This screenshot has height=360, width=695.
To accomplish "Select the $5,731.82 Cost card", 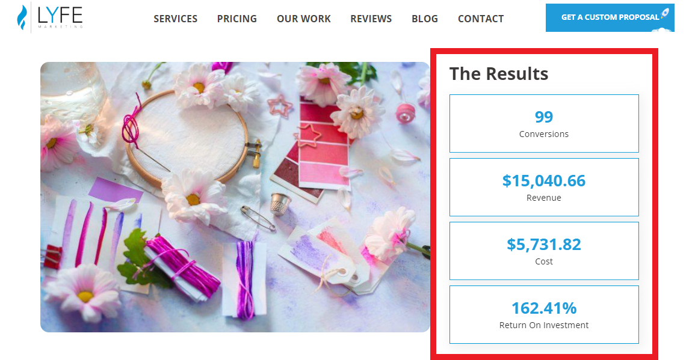I will click(x=544, y=251).
